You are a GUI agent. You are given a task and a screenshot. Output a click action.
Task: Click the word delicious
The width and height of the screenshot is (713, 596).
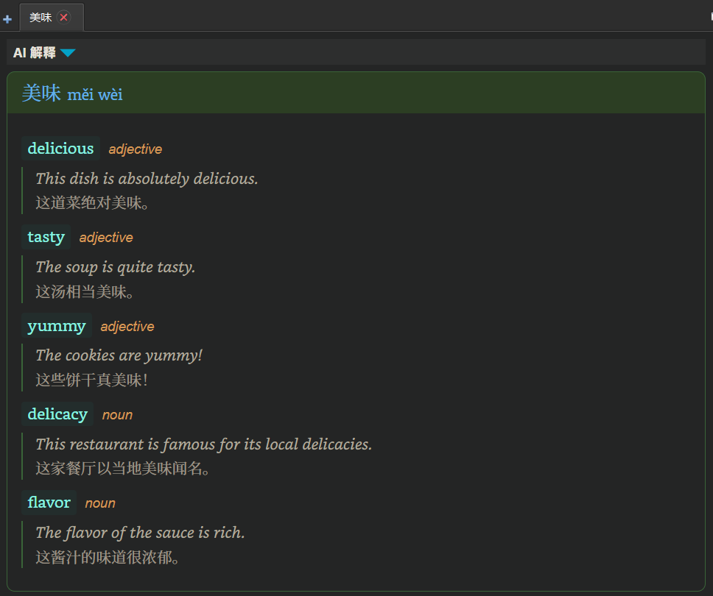pos(60,149)
